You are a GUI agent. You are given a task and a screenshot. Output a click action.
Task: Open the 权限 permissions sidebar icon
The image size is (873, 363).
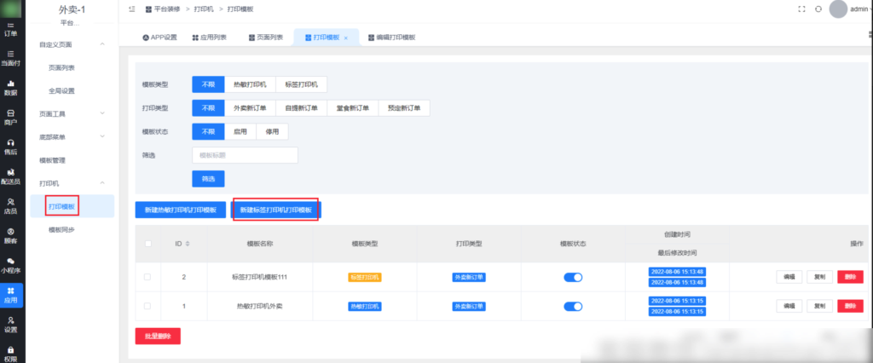point(11,354)
